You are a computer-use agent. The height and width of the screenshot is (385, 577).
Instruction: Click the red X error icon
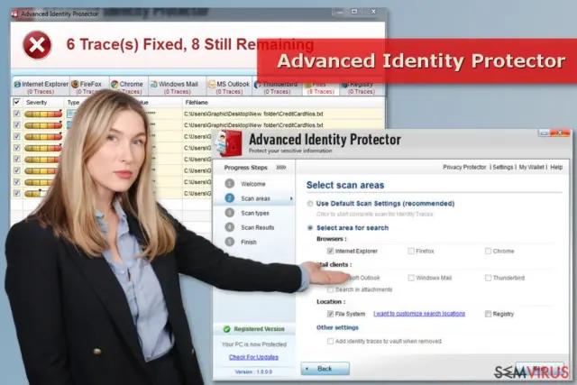pyautogui.click(x=37, y=45)
